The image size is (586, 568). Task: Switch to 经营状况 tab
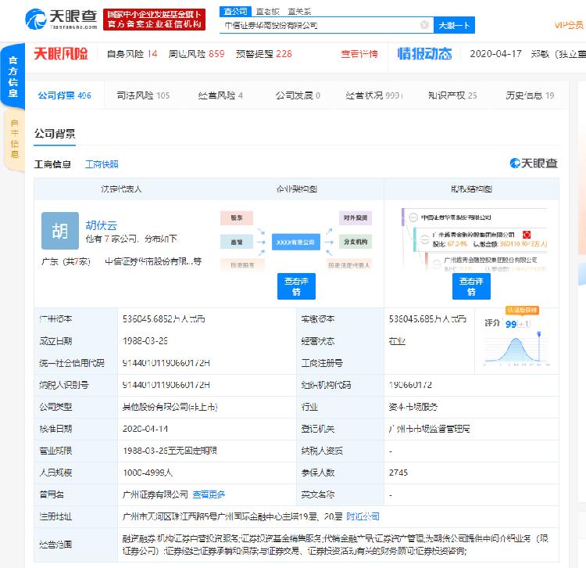tap(374, 95)
